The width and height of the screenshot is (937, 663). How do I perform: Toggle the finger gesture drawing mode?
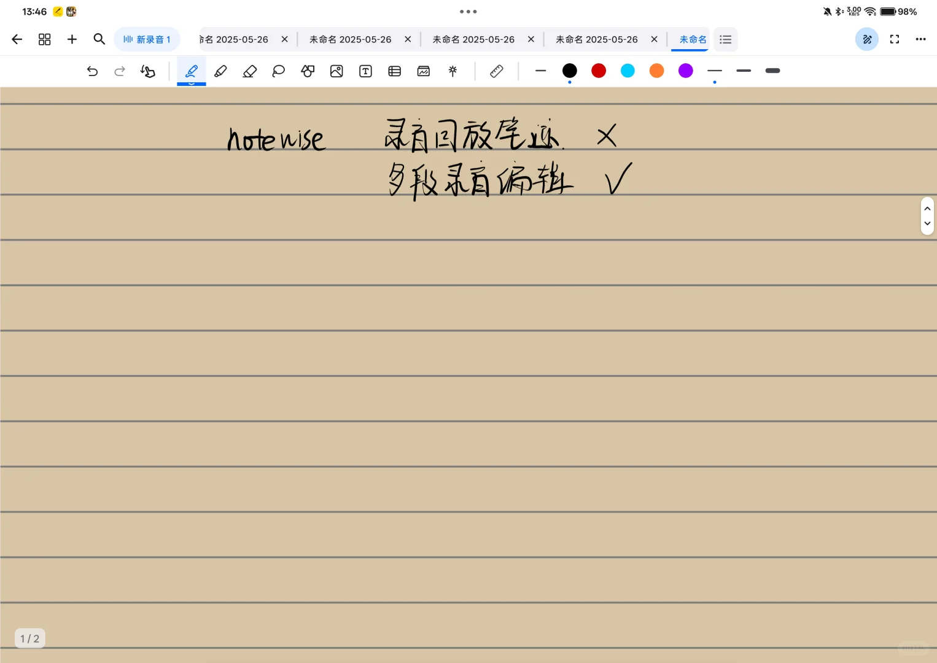pos(148,71)
